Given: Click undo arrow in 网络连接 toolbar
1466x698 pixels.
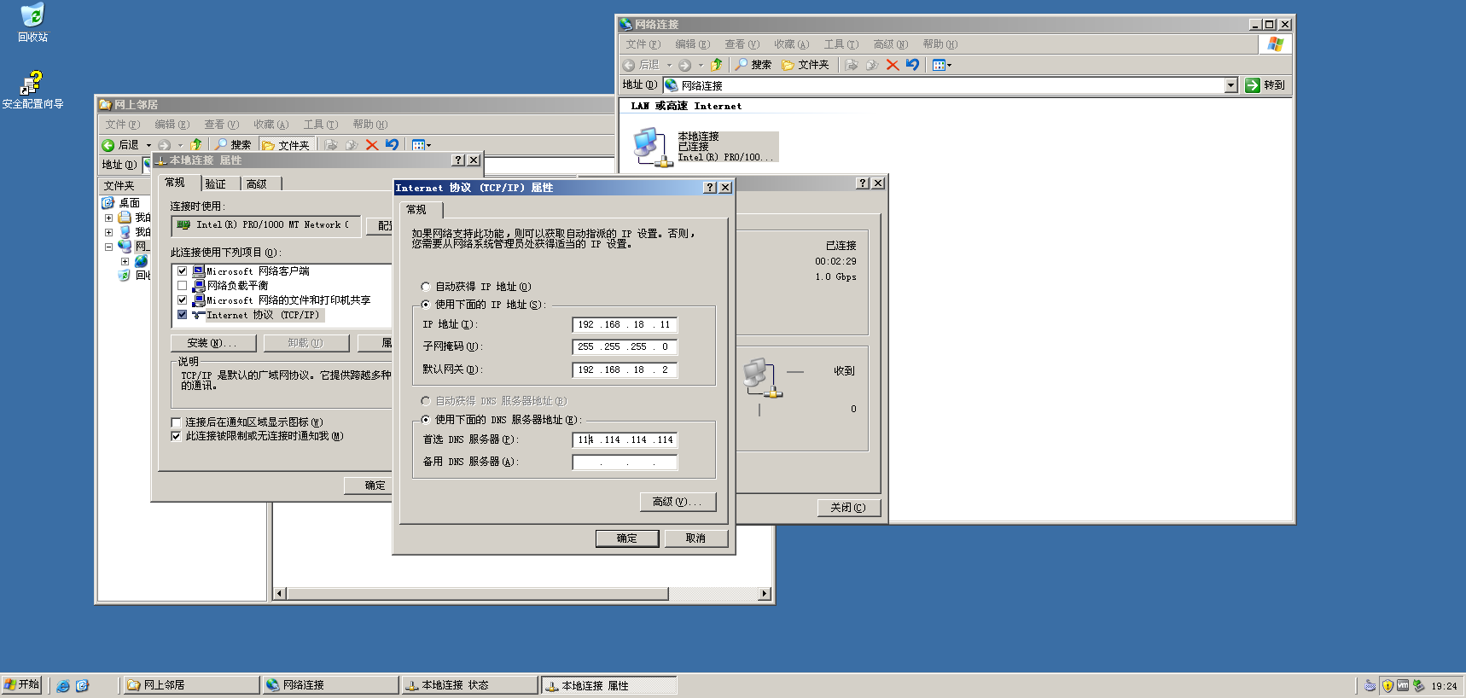Looking at the screenshot, I should coord(913,65).
